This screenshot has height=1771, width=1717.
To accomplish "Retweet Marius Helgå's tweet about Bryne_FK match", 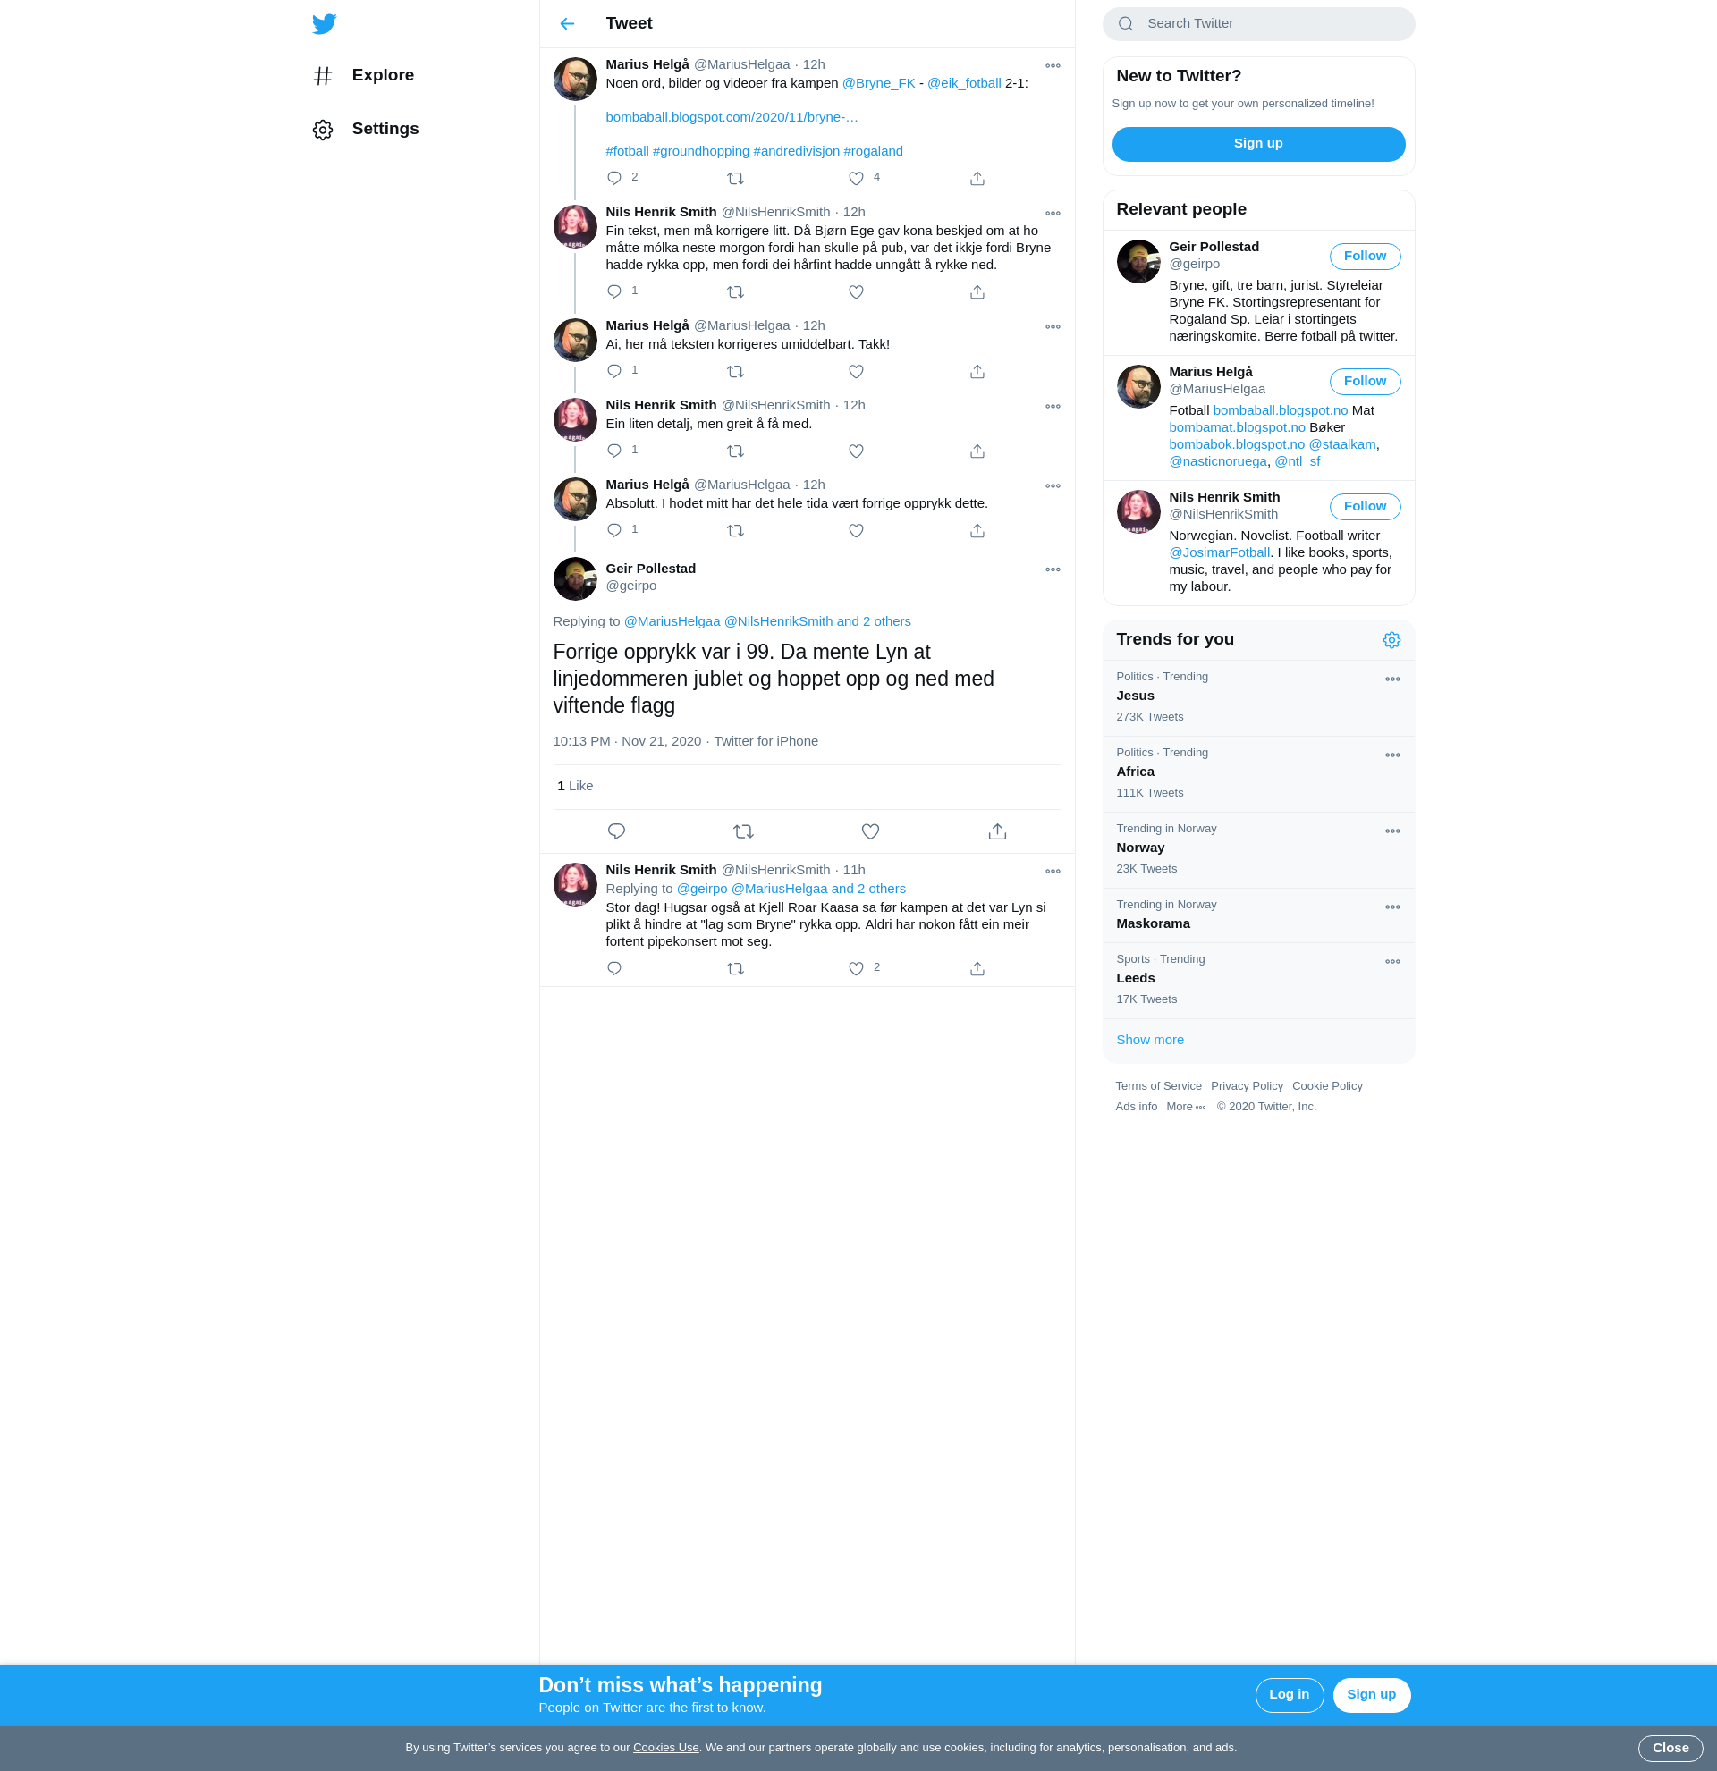I will point(736,178).
